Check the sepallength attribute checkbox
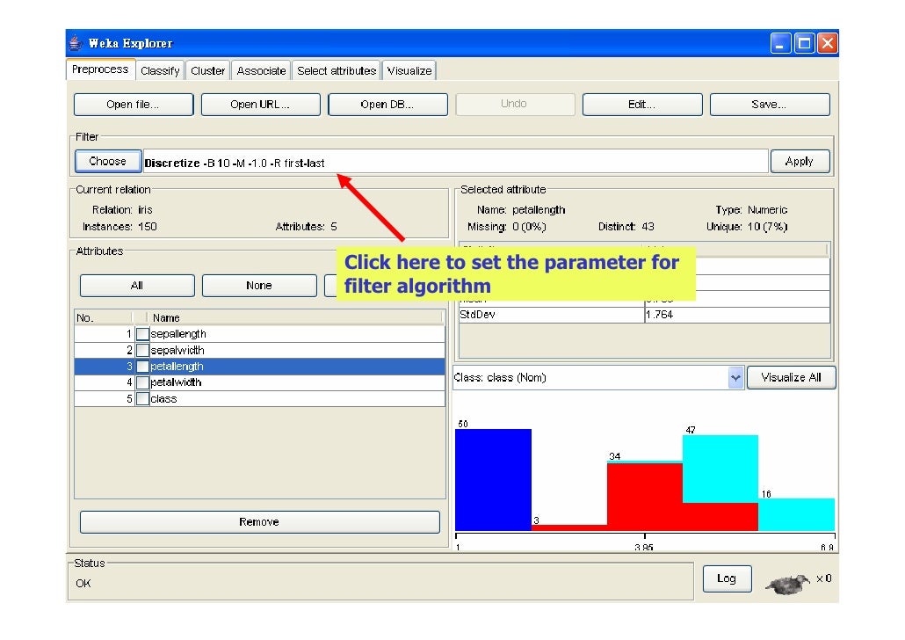 [x=142, y=334]
